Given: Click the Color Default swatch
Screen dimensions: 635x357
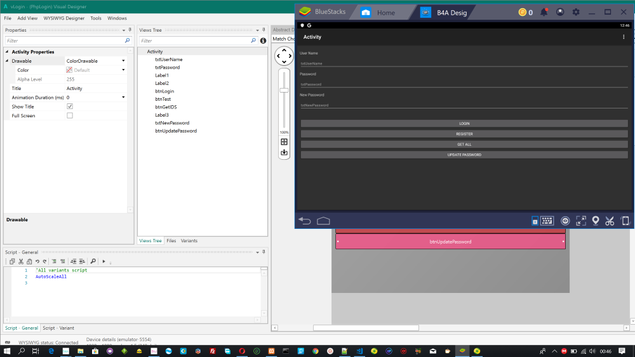Looking at the screenshot, I should pyautogui.click(x=69, y=70).
